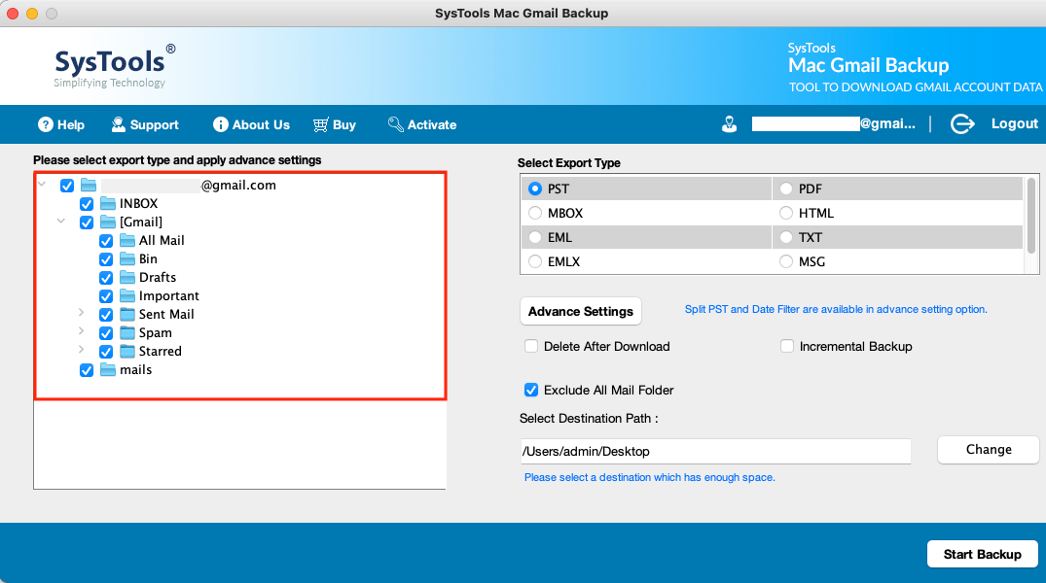1046x583 pixels.
Task: Select HTML export type
Action: coord(786,213)
